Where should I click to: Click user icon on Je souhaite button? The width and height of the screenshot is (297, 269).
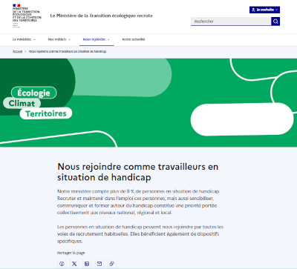click(253, 10)
